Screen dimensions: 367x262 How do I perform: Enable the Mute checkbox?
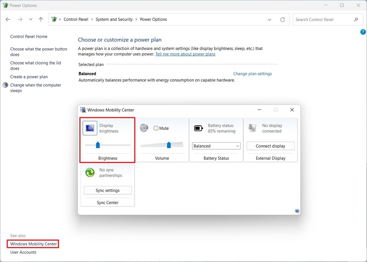click(156, 128)
